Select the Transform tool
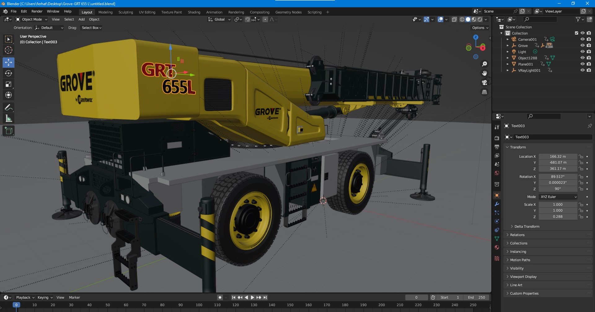Screen dimensions: 595x312 pyautogui.click(x=9, y=95)
